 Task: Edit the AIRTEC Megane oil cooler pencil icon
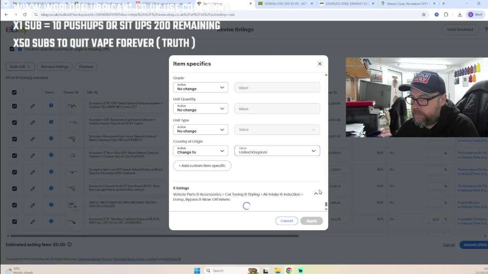pyautogui.click(x=32, y=205)
